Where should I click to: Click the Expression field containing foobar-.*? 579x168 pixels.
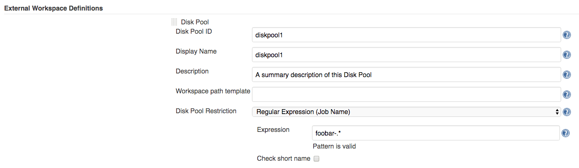point(435,133)
